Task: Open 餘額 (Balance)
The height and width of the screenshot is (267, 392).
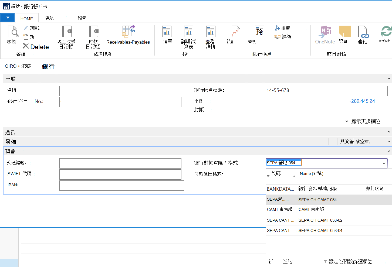Action: click(283, 37)
